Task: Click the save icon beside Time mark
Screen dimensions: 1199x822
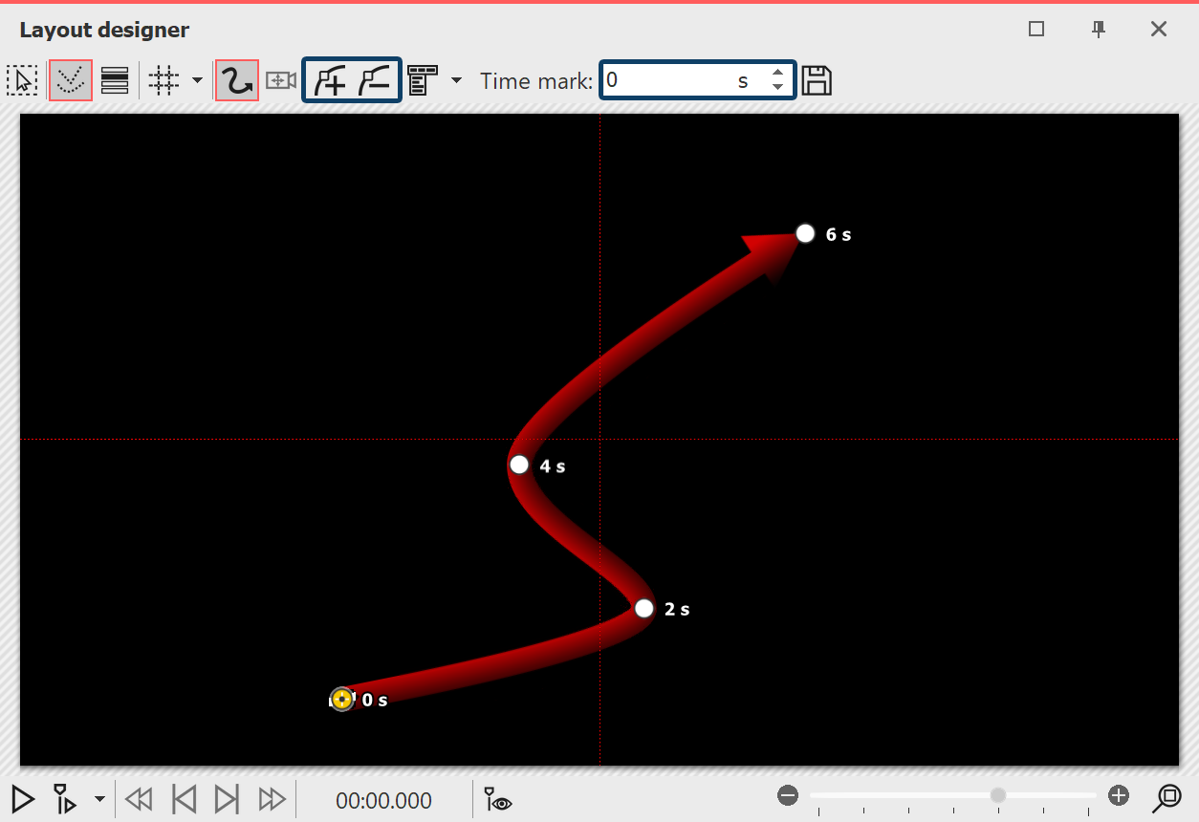Action: pyautogui.click(x=816, y=81)
